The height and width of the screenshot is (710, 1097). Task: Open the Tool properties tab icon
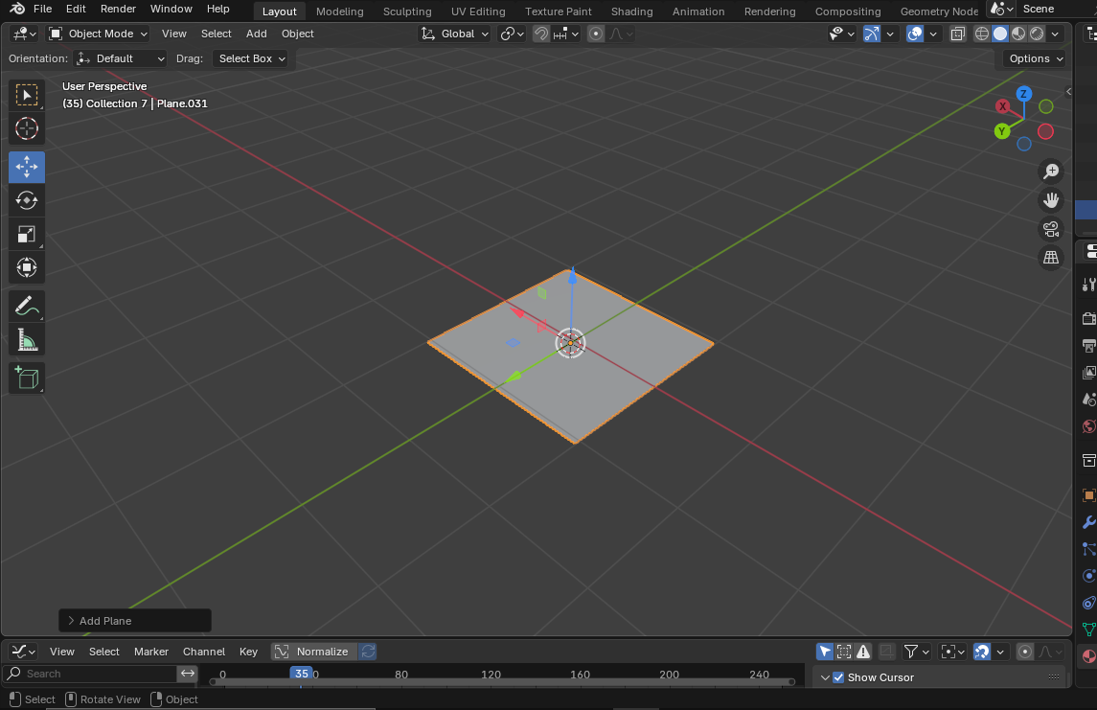coord(1088,284)
